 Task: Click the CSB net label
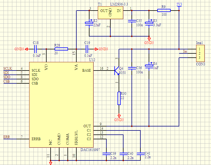(x=7, y=81)
